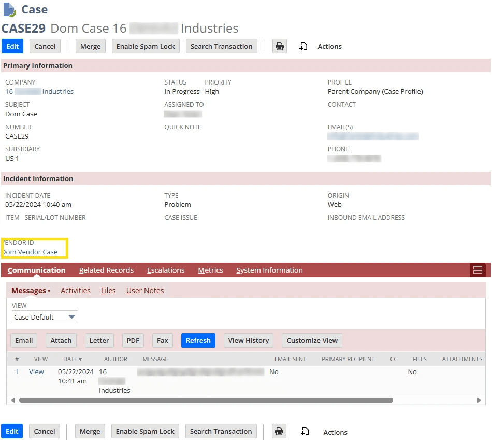The height and width of the screenshot is (441, 492).
Task: Click the ATTACHMENTS column header
Action: point(462,359)
